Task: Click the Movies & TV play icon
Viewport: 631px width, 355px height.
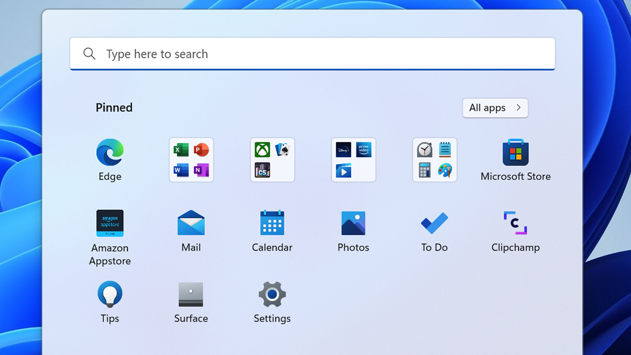Action: point(343,170)
